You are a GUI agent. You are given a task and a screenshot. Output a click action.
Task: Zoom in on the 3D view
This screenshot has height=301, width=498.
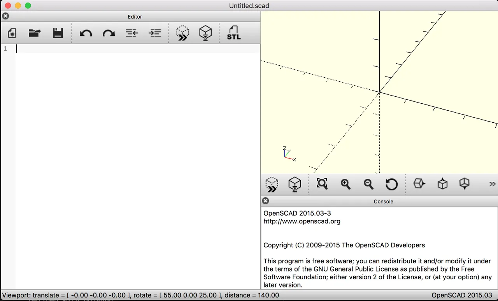click(345, 184)
